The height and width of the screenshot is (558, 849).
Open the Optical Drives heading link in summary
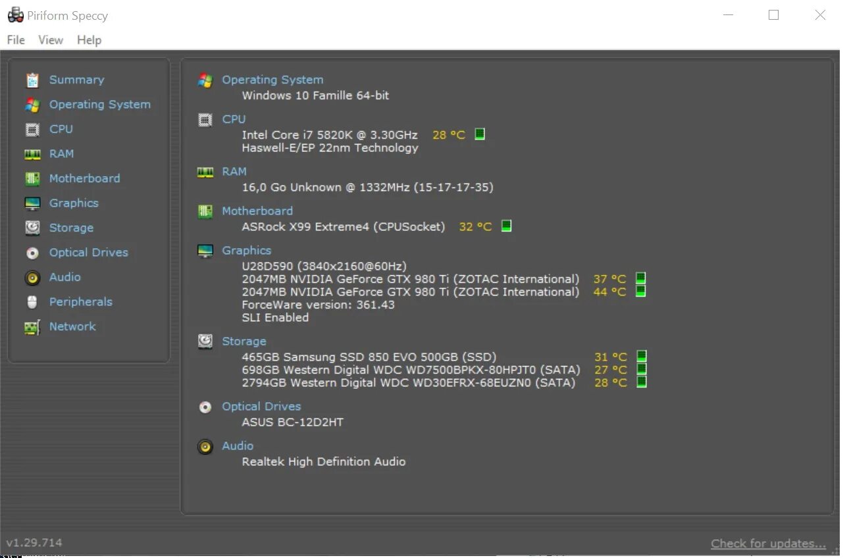coord(261,407)
